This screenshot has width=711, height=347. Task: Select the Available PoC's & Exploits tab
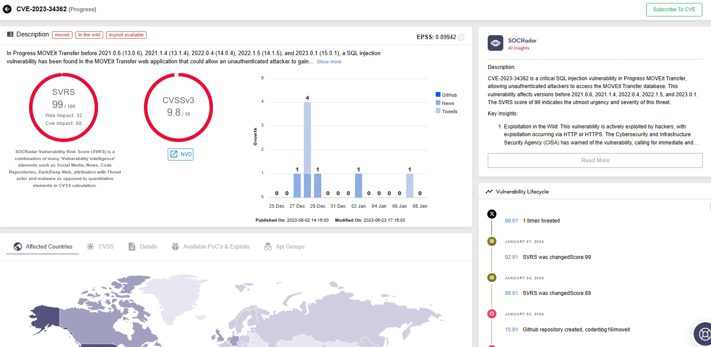click(x=211, y=246)
